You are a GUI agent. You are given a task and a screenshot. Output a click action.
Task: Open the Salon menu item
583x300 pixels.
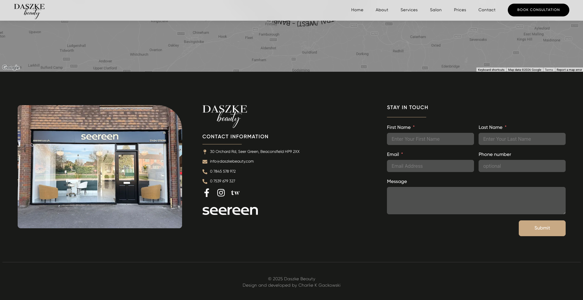pos(436,10)
